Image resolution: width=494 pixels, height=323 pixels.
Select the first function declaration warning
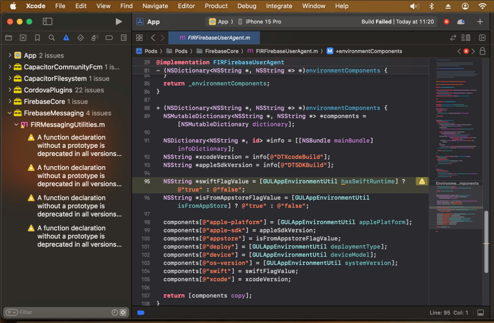pos(75,145)
